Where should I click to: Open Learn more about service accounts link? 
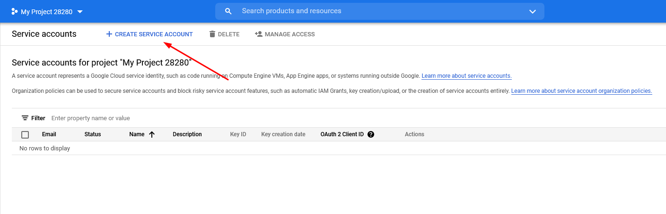[466, 76]
